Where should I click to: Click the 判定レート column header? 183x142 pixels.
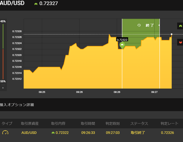(169, 123)
